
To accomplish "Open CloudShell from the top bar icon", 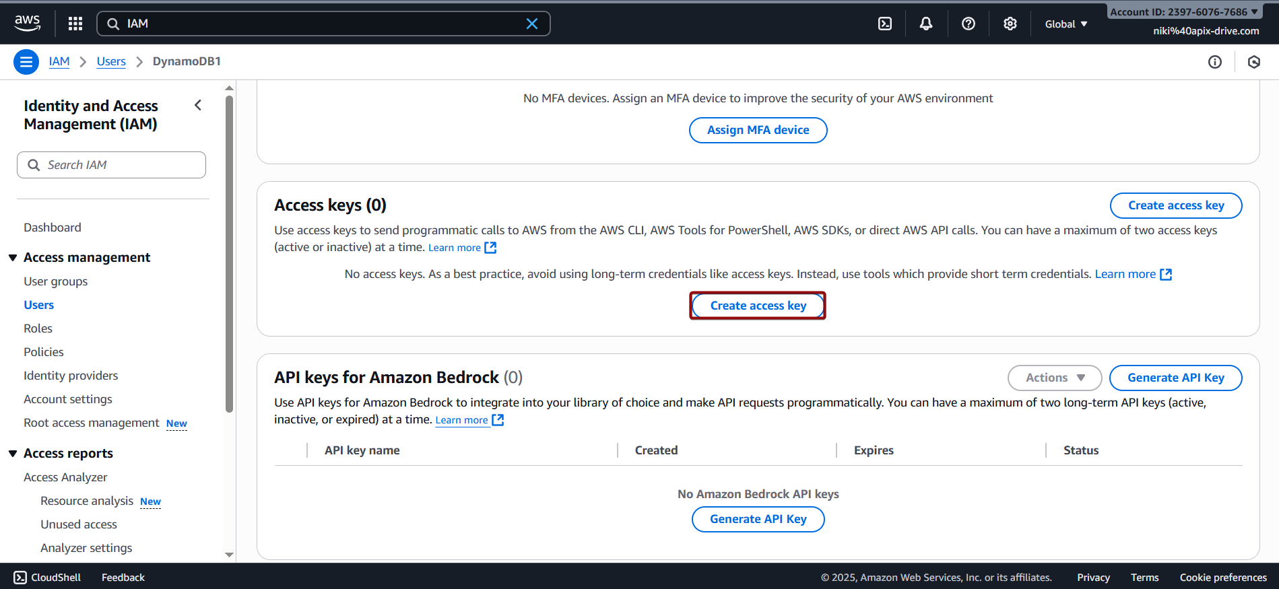I will pyautogui.click(x=885, y=24).
